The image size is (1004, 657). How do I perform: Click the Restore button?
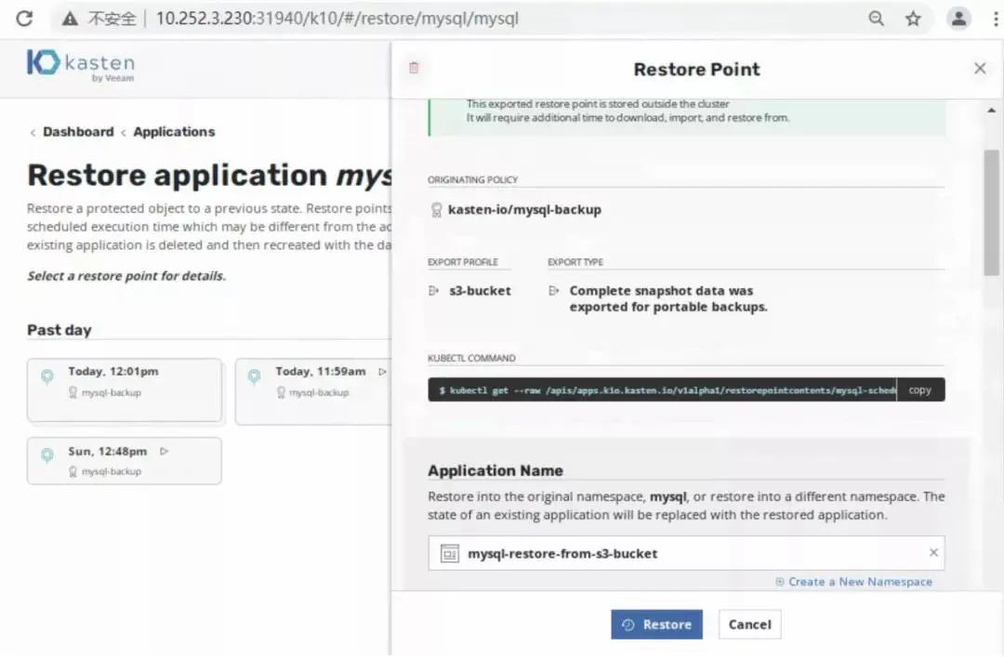coord(656,624)
